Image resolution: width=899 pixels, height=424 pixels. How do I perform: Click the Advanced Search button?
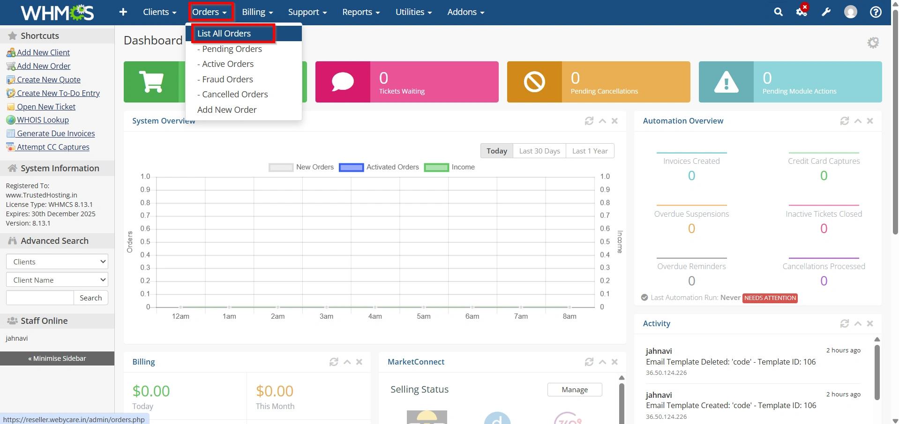click(x=91, y=298)
